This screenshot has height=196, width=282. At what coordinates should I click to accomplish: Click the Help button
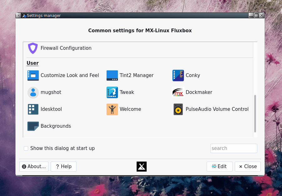coord(63,166)
